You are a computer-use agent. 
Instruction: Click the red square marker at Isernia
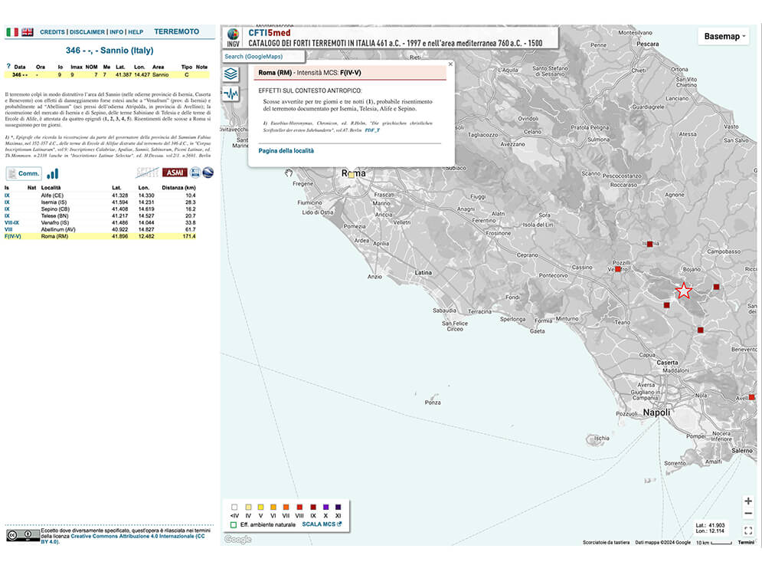point(649,244)
